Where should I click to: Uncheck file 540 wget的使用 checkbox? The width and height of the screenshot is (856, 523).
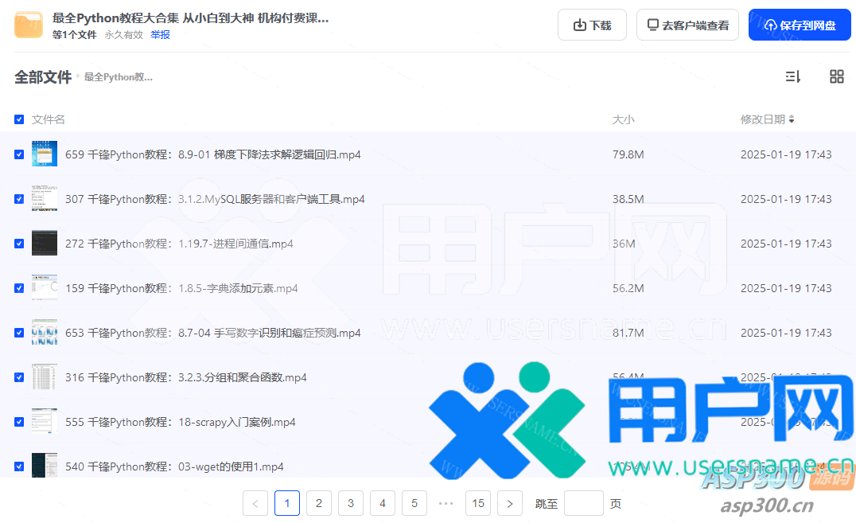tap(19, 466)
